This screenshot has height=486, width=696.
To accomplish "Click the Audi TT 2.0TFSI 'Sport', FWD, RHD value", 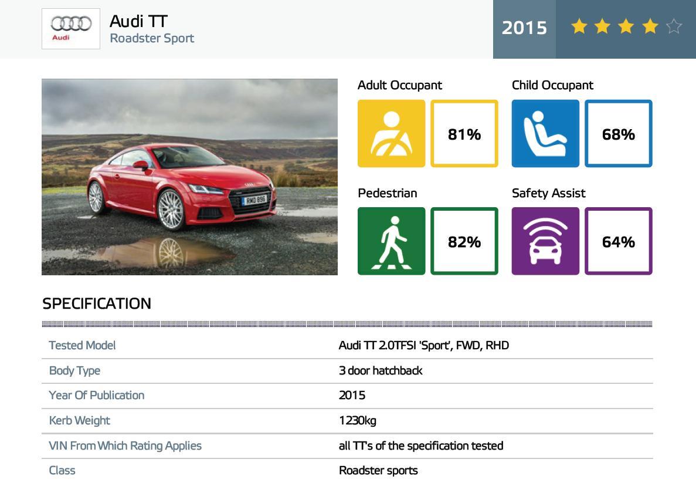I will (x=424, y=345).
